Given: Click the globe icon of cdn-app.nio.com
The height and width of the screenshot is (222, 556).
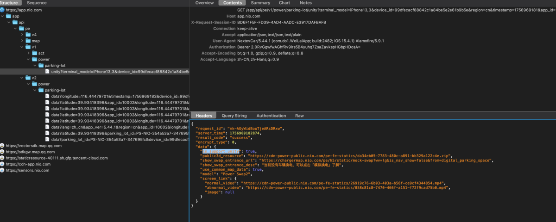Looking at the screenshot, I should 2,164.
